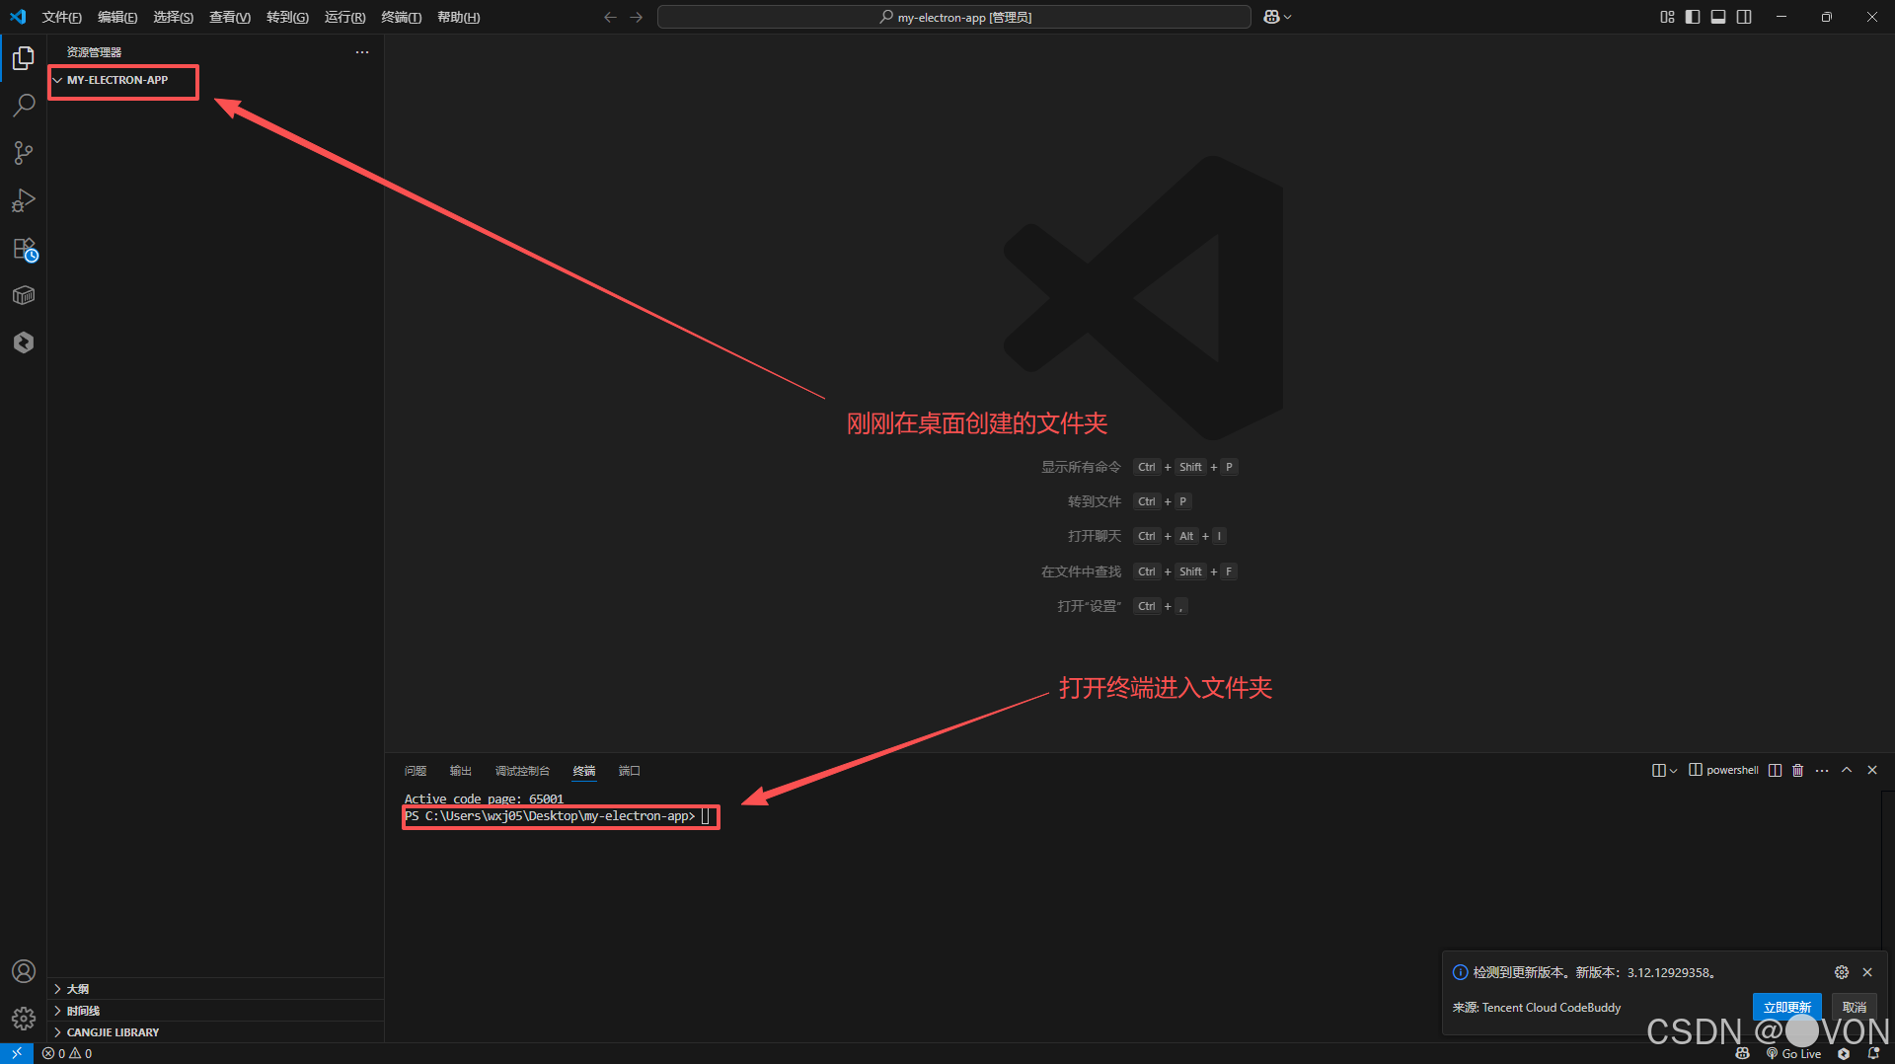
Task: Click the "Active code page: 65001" terminal line
Action: (484, 798)
